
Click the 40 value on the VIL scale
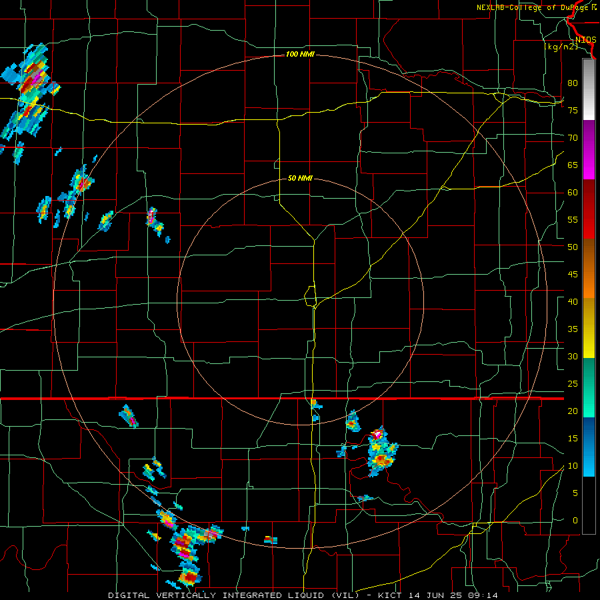click(x=573, y=301)
